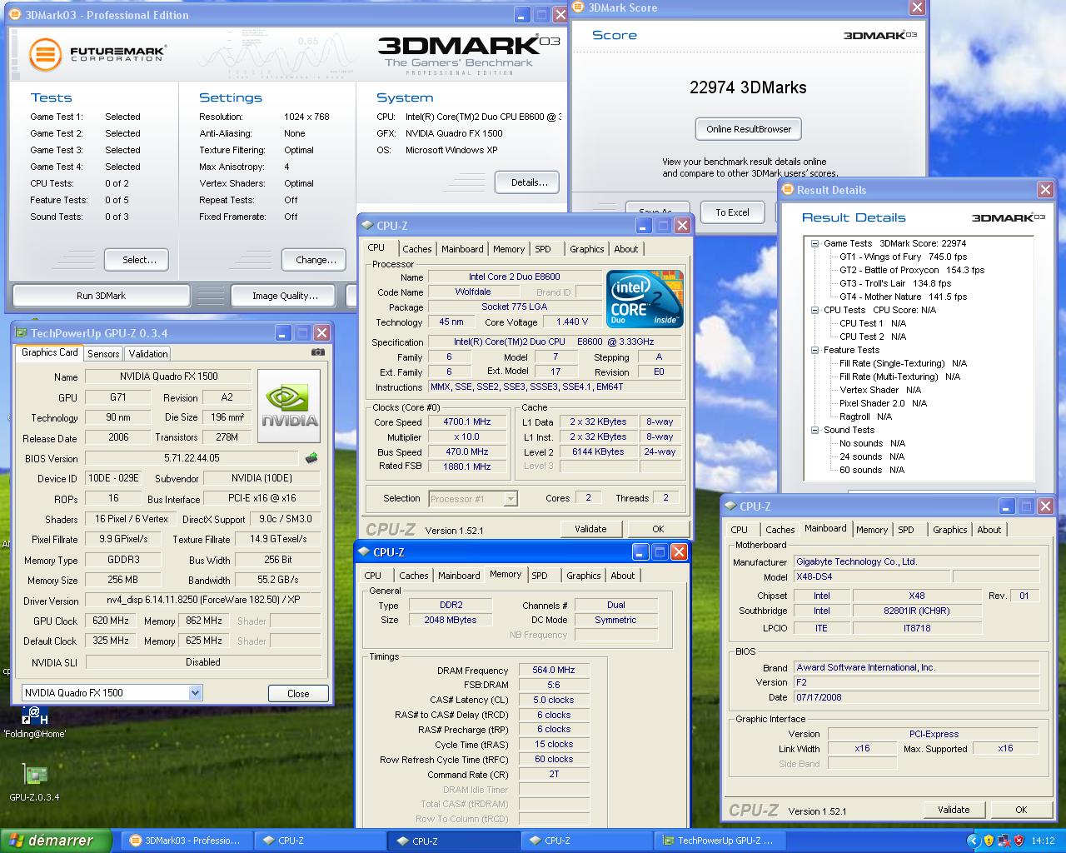The width and height of the screenshot is (1066, 853).
Task: Open the Processor #1 selection dropdown
Action: pyautogui.click(x=511, y=499)
